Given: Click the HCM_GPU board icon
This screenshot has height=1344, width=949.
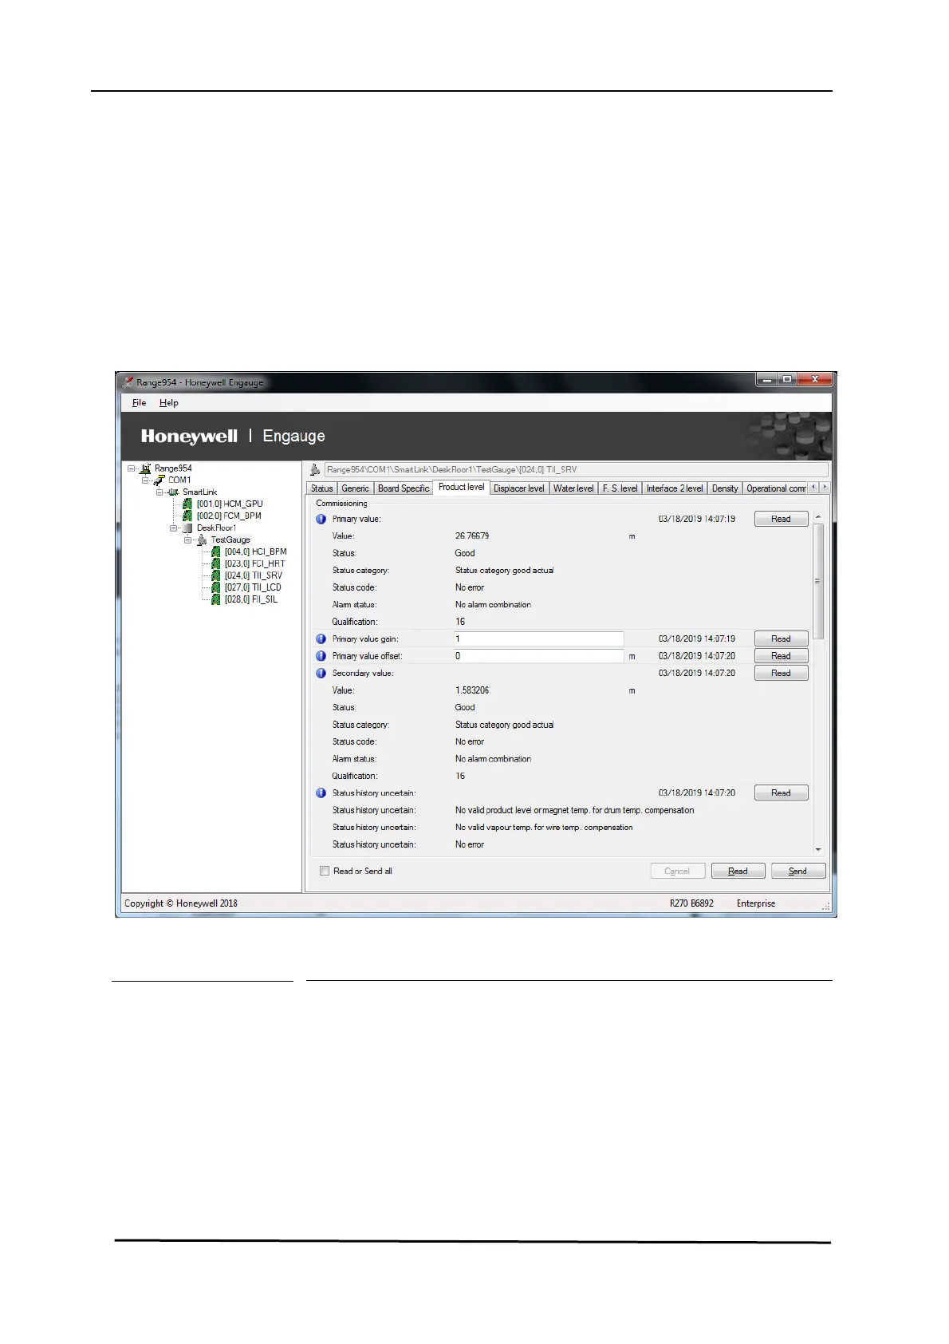Looking at the screenshot, I should tap(187, 504).
